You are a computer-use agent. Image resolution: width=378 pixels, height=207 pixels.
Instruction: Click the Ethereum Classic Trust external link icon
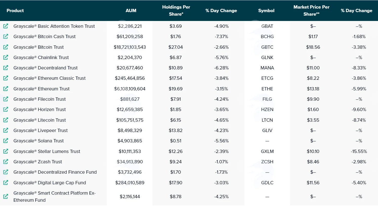[x=6, y=78]
